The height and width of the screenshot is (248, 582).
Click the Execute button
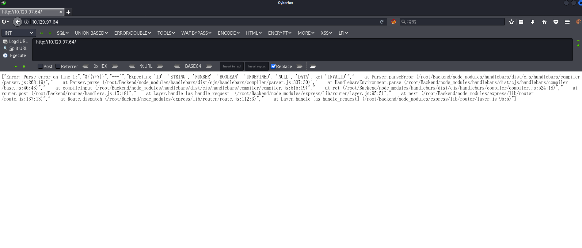18,55
